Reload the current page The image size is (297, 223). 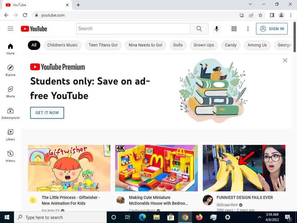(25, 15)
